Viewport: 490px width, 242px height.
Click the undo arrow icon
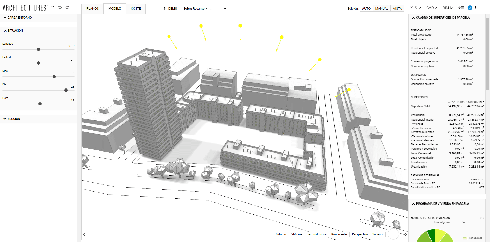(x=60, y=7)
